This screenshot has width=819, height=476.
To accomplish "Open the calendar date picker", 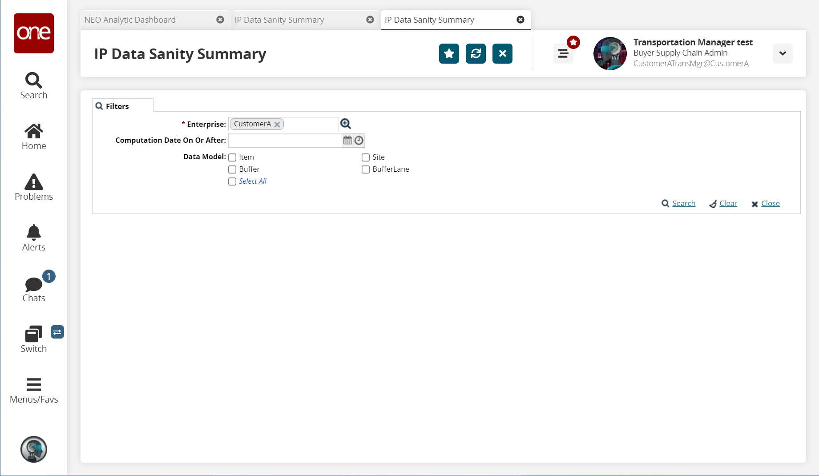I will [x=347, y=140].
